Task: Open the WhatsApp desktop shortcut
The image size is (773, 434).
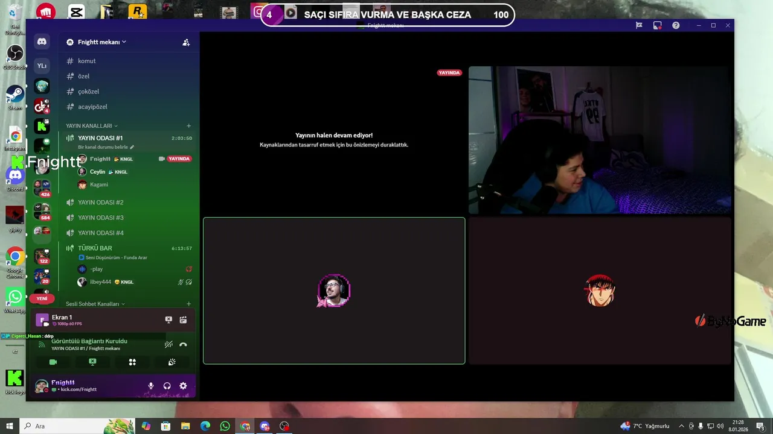Action: 14,300
